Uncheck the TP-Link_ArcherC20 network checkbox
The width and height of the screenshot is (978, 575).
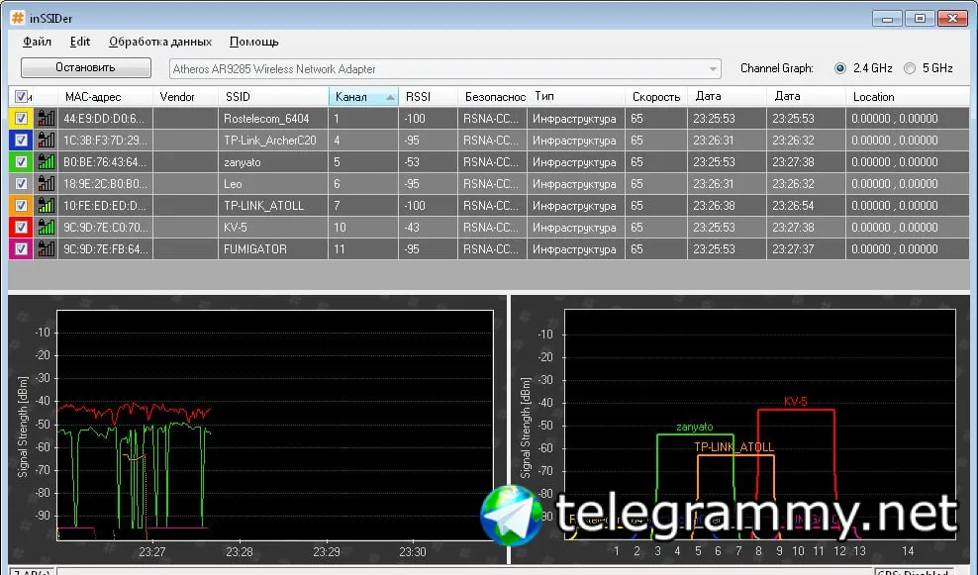click(x=21, y=140)
